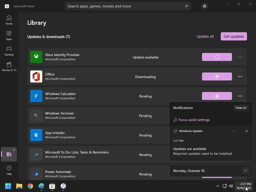Viewport: 256px width, 192px height.
Task: Click Update all
Action: tap(205, 36)
